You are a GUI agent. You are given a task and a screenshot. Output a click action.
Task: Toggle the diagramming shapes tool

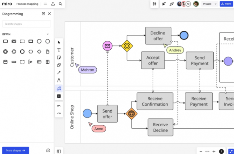click(x=59, y=89)
